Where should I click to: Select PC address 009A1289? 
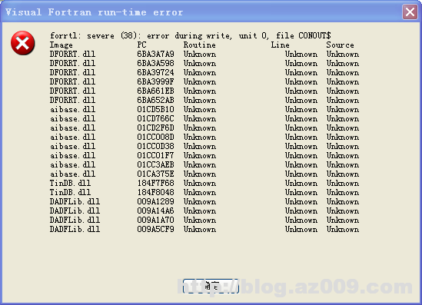155,201
